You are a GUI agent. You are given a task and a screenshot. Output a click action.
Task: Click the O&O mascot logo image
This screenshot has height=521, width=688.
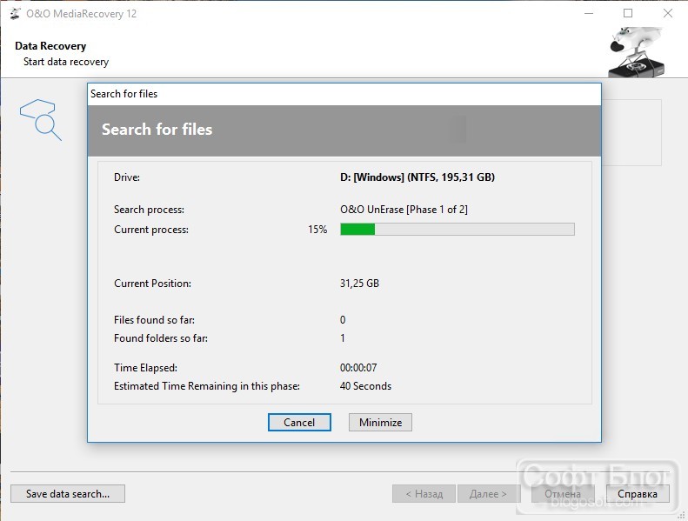click(636, 52)
